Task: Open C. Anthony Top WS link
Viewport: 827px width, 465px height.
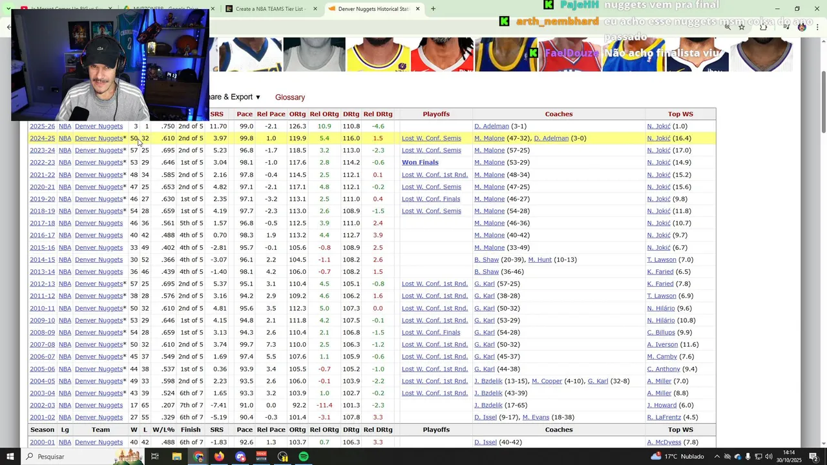Action: pos(664,369)
